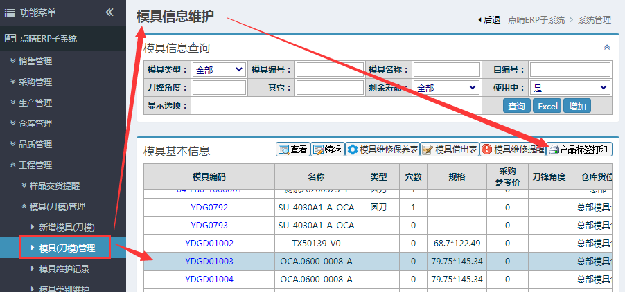The height and width of the screenshot is (292, 625).
Task: Click the Excel export button
Action: click(547, 106)
